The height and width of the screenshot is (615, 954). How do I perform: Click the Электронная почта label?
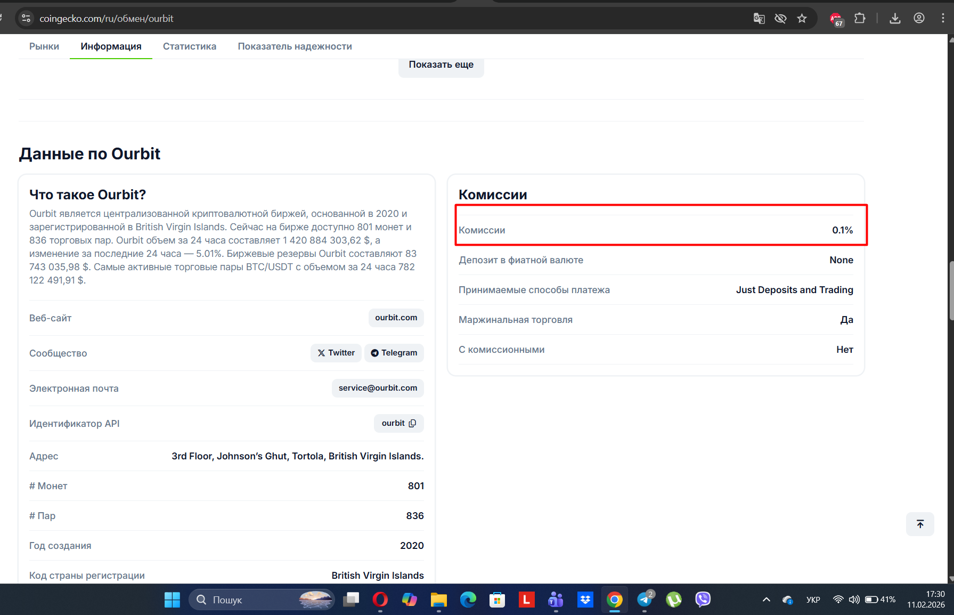[x=74, y=389]
